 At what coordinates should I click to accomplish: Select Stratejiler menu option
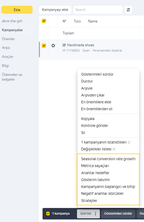[89, 201]
